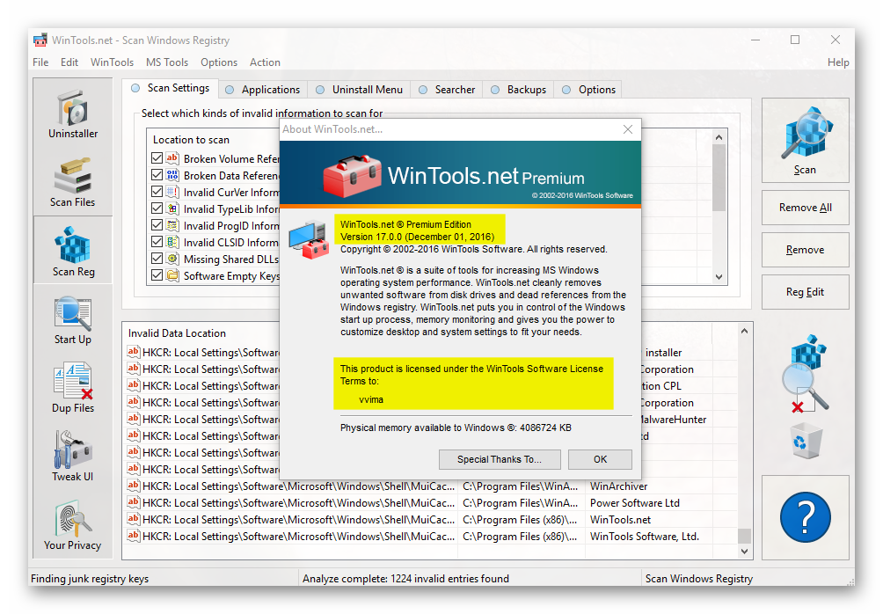
Task: Click the Software Empty Keys folder icon
Action: (x=172, y=275)
